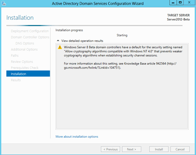Screen dimensions: 196x155
Task: Click the wizard window title text
Action: tap(98, 3)
